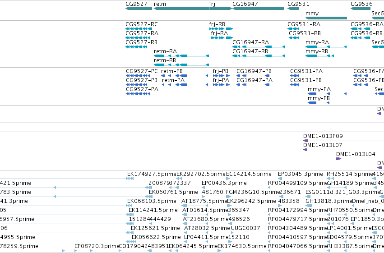
Task: Click the EK125621.5prime EST label
Action: coord(155,228)
